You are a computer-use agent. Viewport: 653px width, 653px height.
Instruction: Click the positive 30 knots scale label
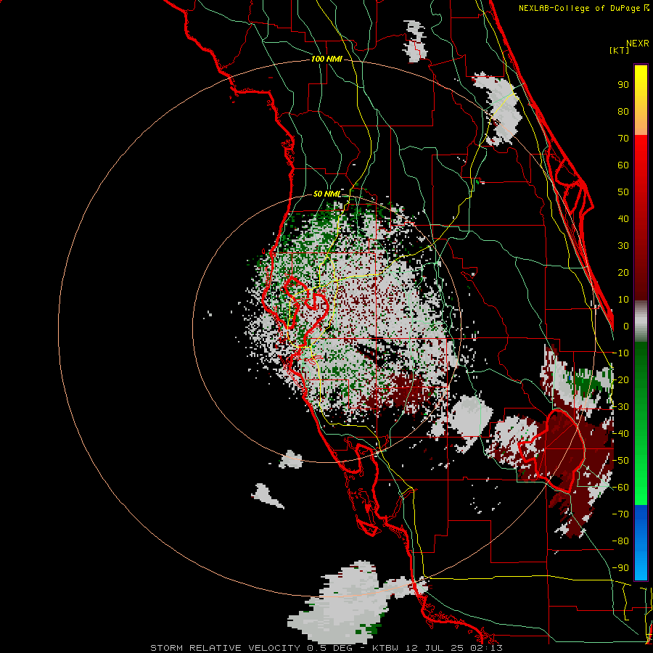(623, 246)
